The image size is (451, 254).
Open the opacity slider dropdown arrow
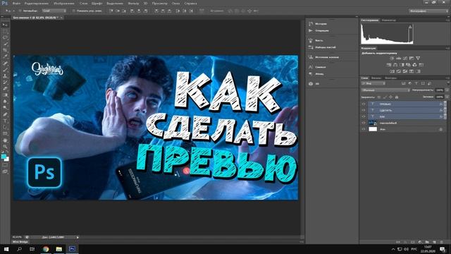447,90
